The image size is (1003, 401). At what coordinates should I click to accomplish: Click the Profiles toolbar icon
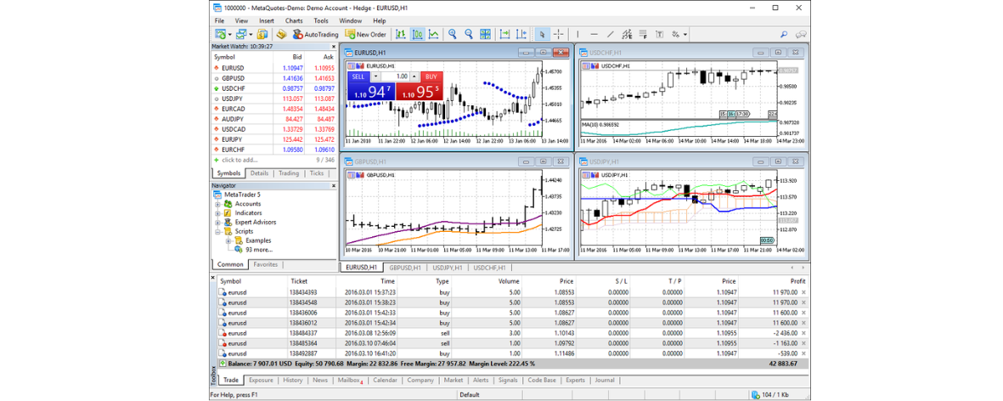pyautogui.click(x=241, y=34)
